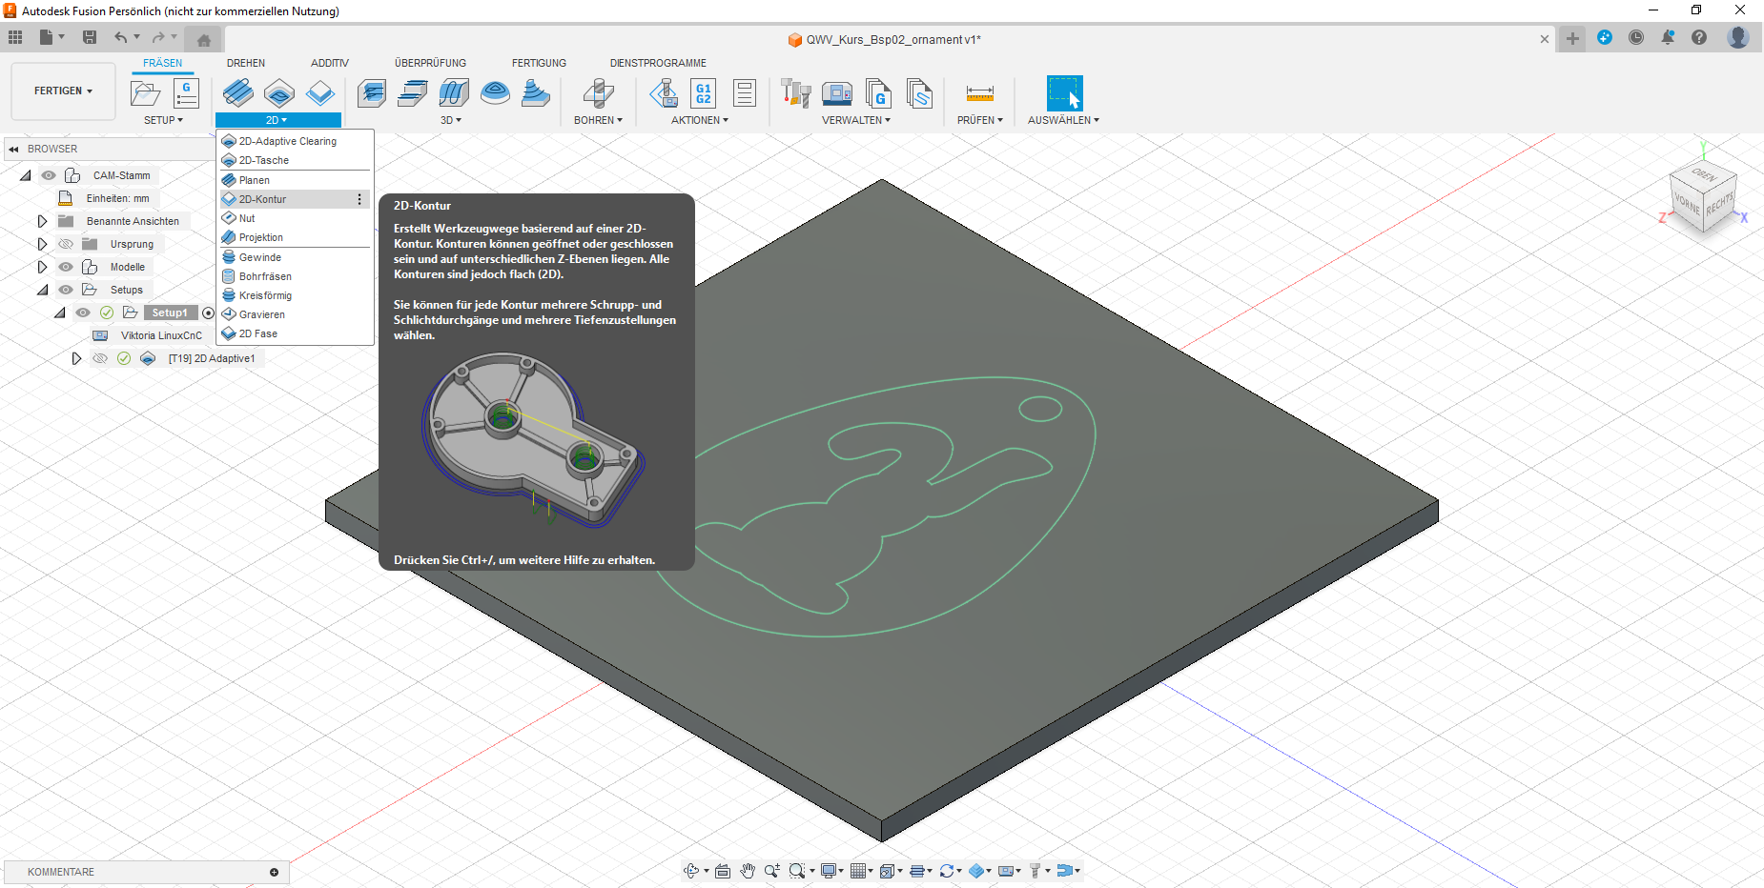1764x888 pixels.
Task: Click the selection tool icon above AUSWÄHLEN
Action: (x=1064, y=93)
